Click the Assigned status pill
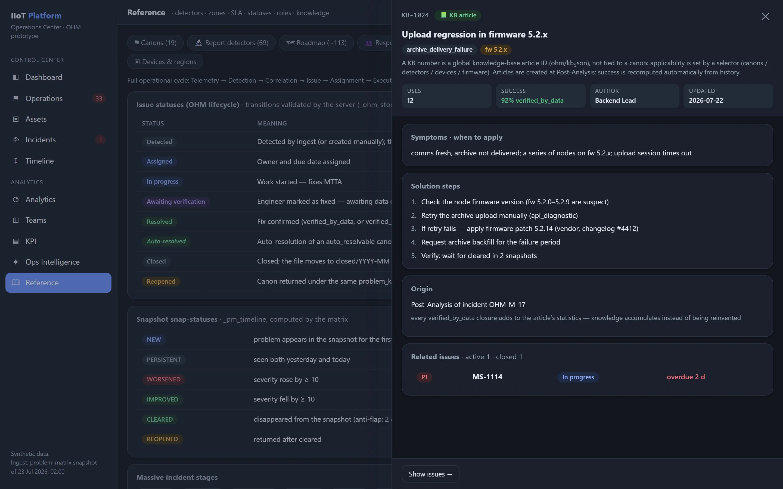 point(159,161)
